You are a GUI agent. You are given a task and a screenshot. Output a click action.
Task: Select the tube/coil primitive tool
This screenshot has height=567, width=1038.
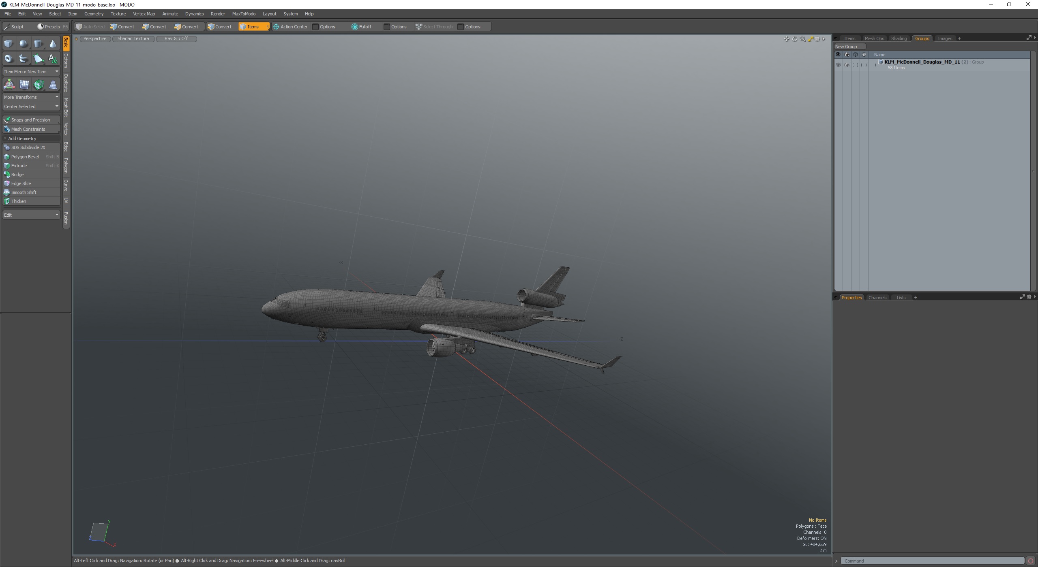(24, 59)
